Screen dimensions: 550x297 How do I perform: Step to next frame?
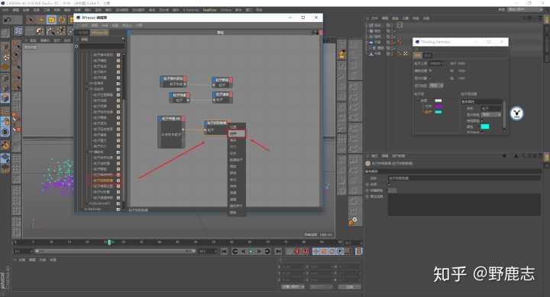pyautogui.click(x=259, y=251)
